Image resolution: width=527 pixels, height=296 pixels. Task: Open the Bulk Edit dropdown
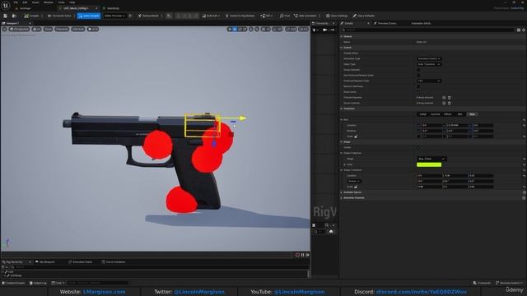pyautogui.click(x=211, y=16)
